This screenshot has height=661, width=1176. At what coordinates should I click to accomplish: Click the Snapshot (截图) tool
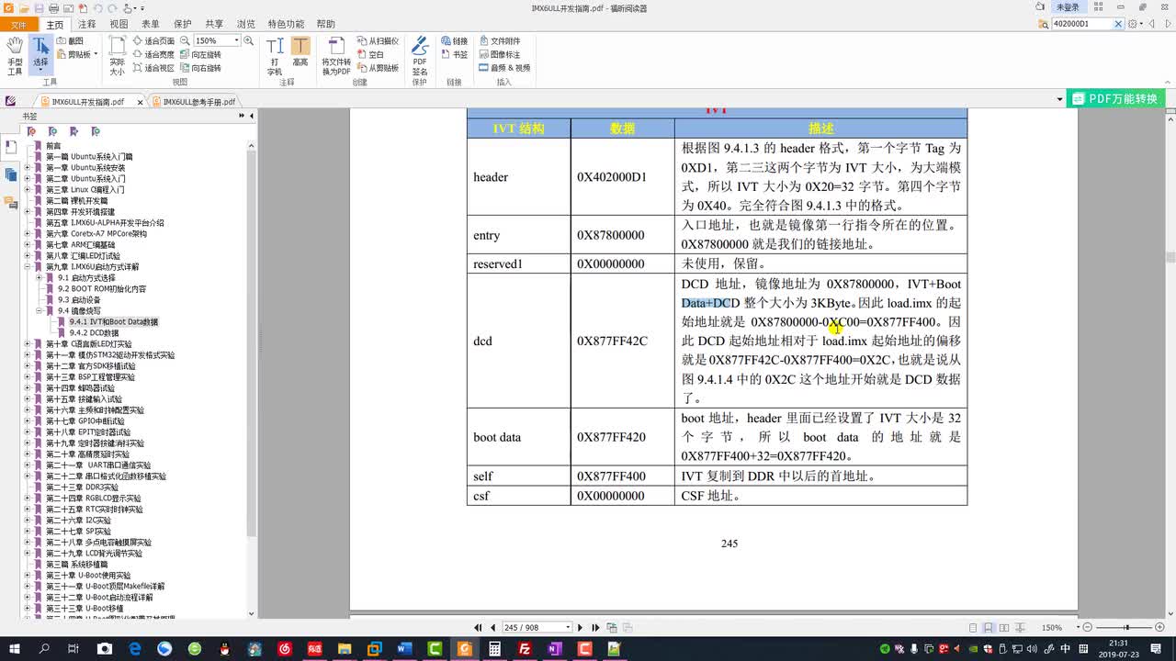[71, 40]
